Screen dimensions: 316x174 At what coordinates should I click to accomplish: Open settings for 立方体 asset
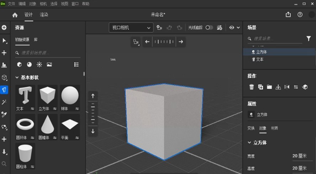[x=55, y=109]
